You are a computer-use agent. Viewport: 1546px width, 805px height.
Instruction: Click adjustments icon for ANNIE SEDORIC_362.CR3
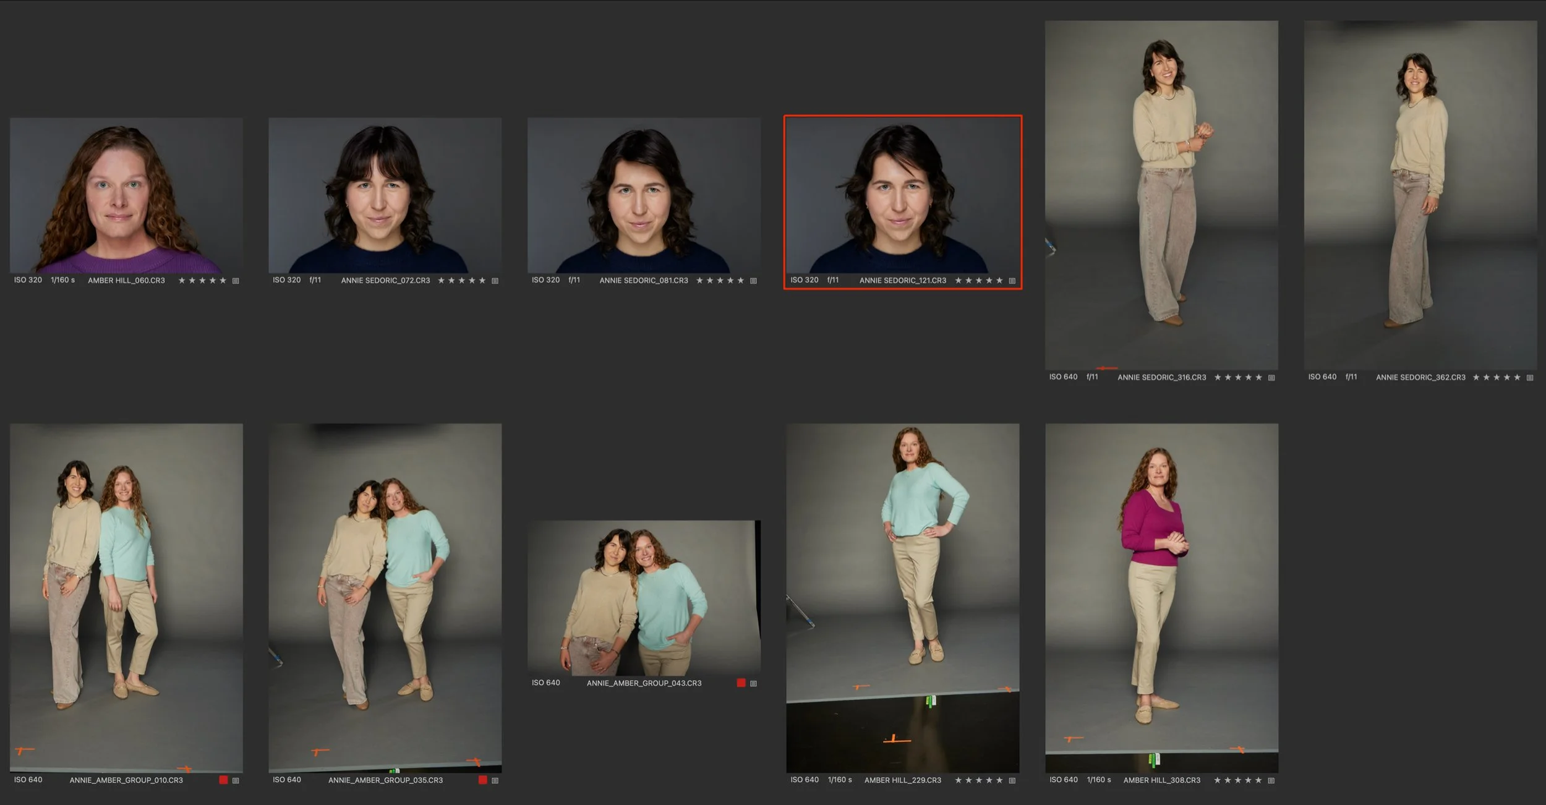(x=1530, y=378)
